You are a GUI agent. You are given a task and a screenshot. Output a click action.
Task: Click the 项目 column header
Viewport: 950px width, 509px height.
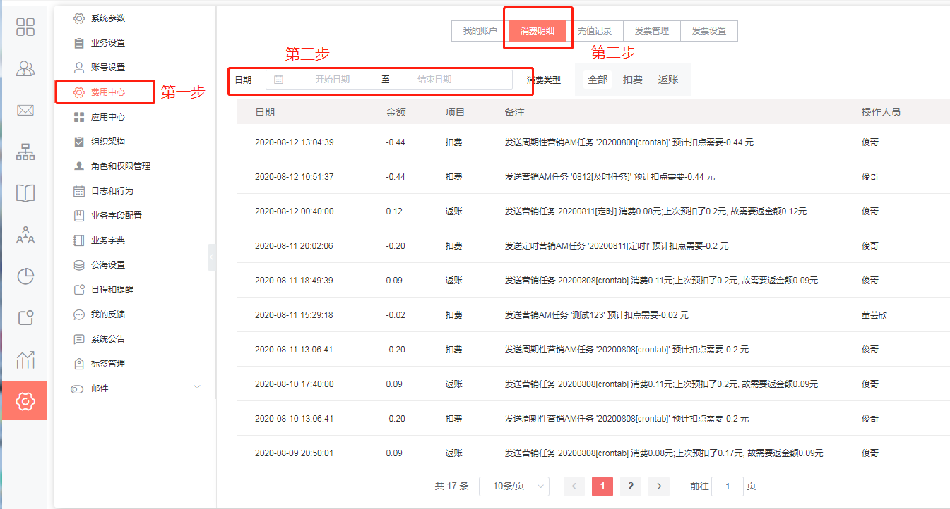coord(455,112)
